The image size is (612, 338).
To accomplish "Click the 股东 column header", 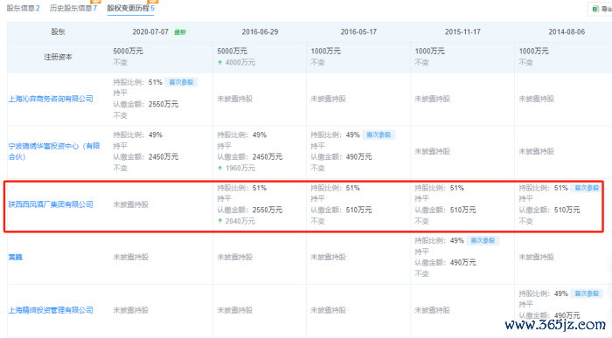I will pyautogui.click(x=59, y=32).
